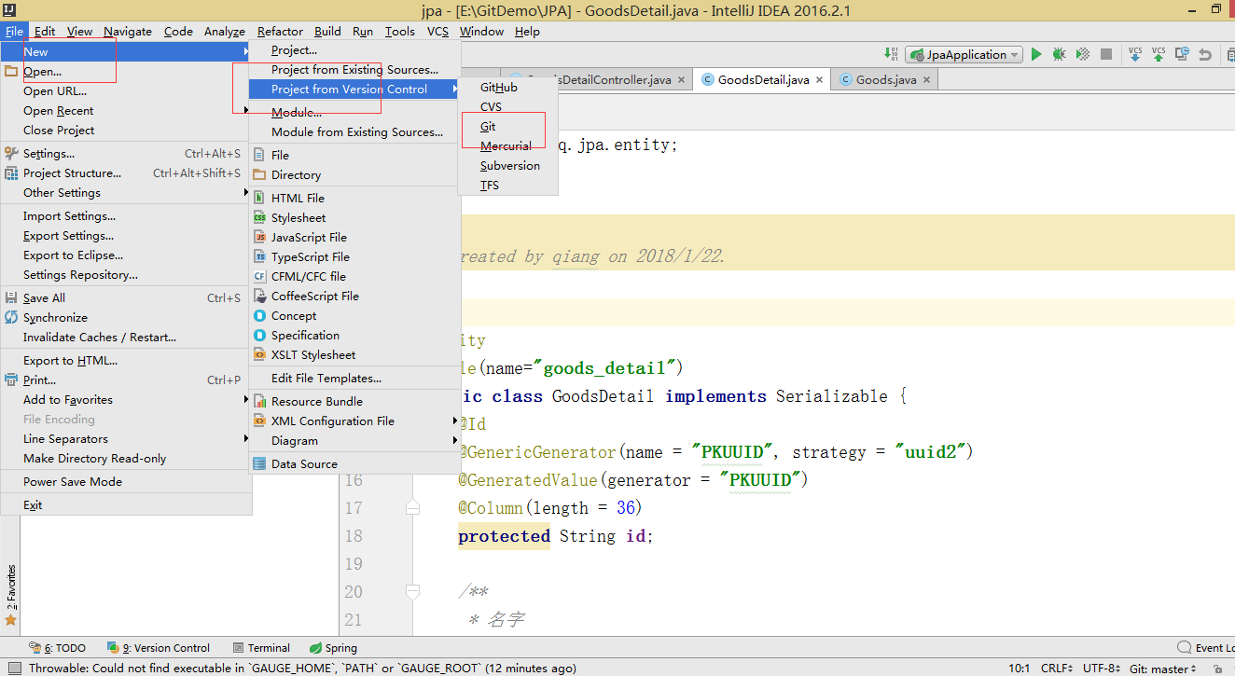Image resolution: width=1235 pixels, height=676 pixels.
Task: Open the Analyze menu
Action: pyautogui.click(x=225, y=32)
